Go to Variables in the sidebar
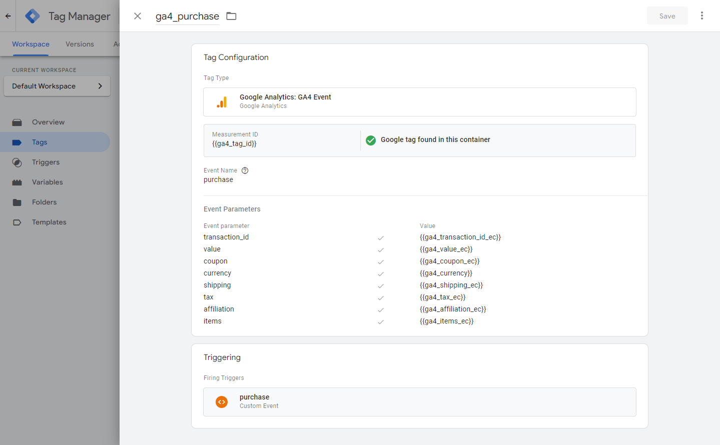 [47, 182]
